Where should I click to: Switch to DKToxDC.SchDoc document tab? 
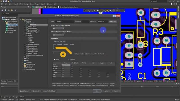click(x=51, y=7)
